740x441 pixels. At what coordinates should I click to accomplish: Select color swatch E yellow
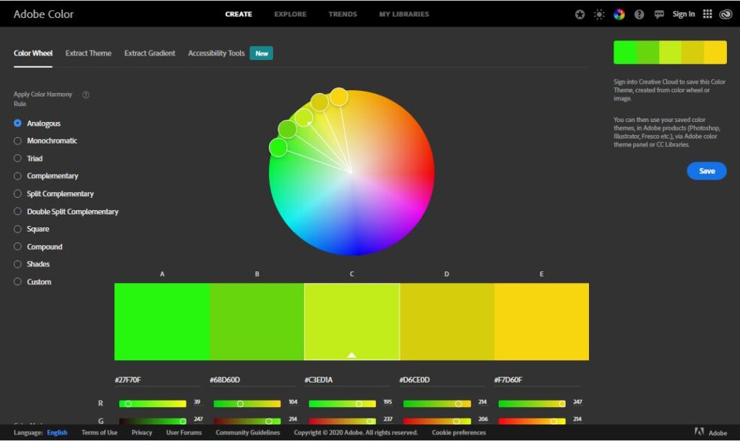tap(541, 322)
